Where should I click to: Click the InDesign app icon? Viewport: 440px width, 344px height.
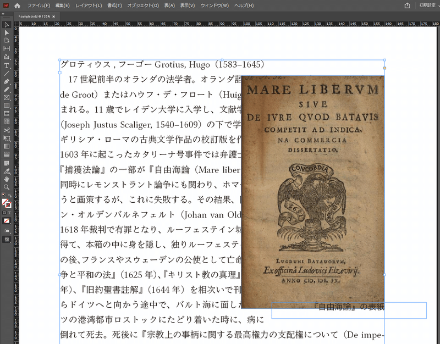(6, 5)
